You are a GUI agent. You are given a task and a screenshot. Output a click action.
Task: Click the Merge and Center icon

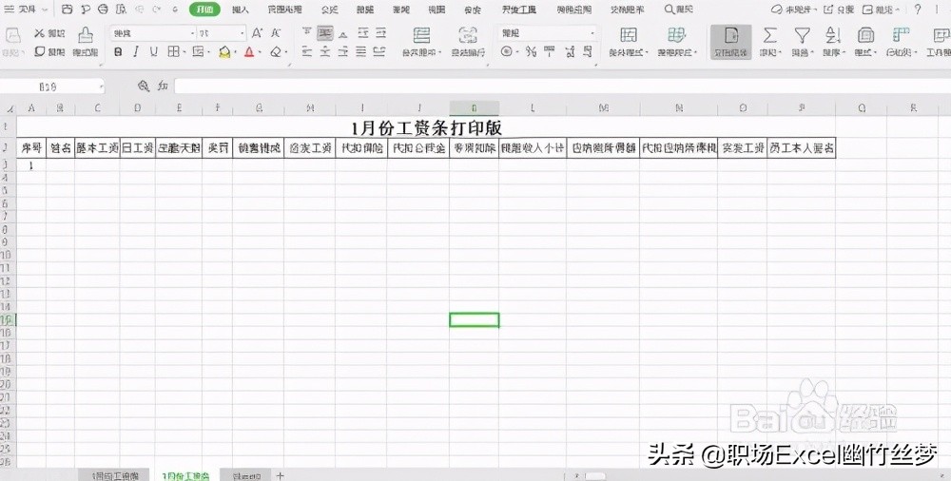coord(422,35)
